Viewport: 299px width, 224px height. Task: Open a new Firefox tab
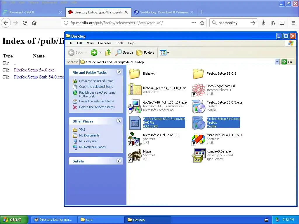201,12
